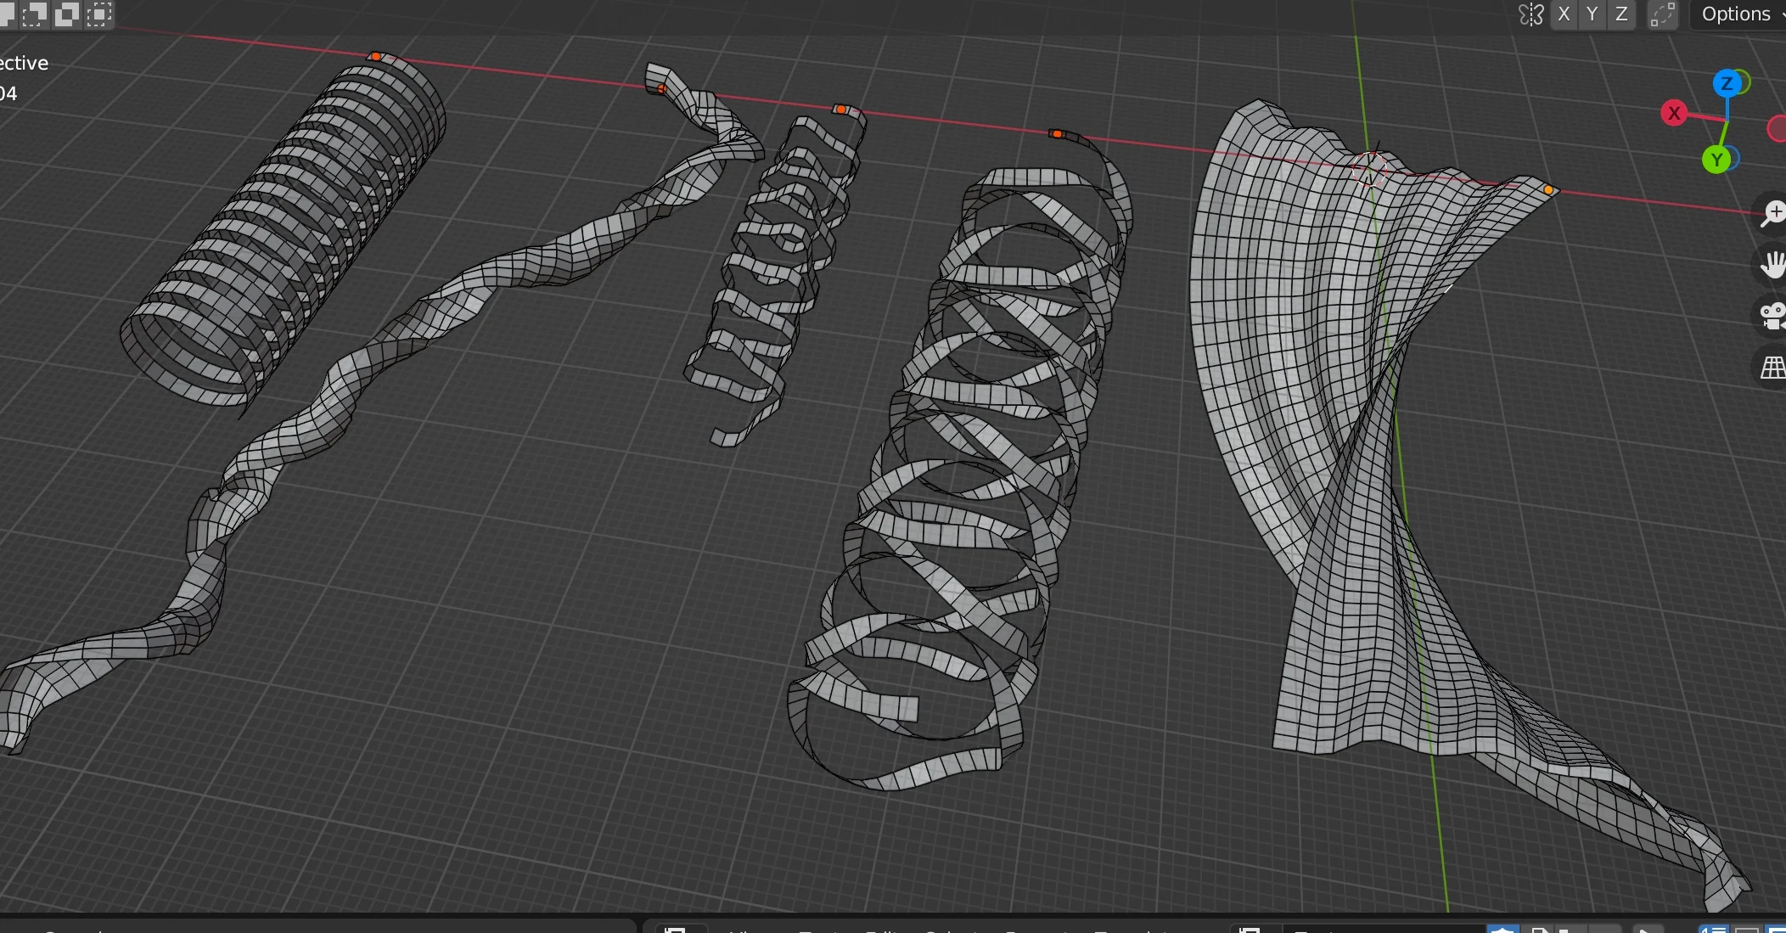Click the red X axis on the navigation gizmo
This screenshot has height=933, width=1786.
(x=1674, y=113)
